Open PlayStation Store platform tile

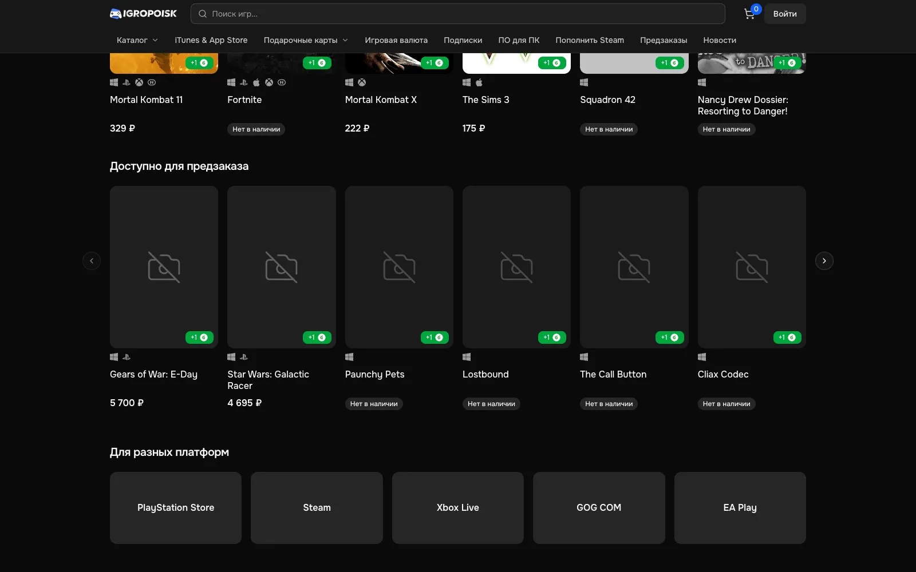coord(176,508)
